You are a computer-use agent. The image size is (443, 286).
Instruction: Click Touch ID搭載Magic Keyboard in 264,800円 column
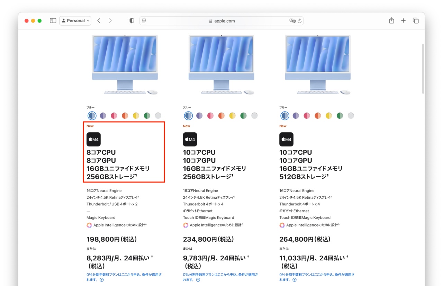305,217
